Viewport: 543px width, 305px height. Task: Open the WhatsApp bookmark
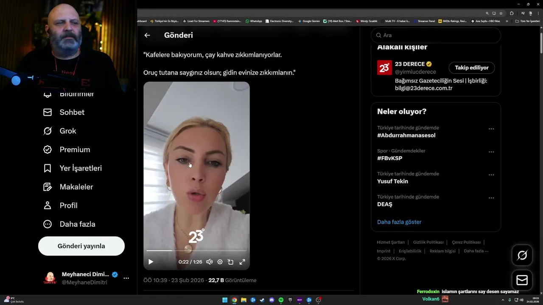(254, 21)
